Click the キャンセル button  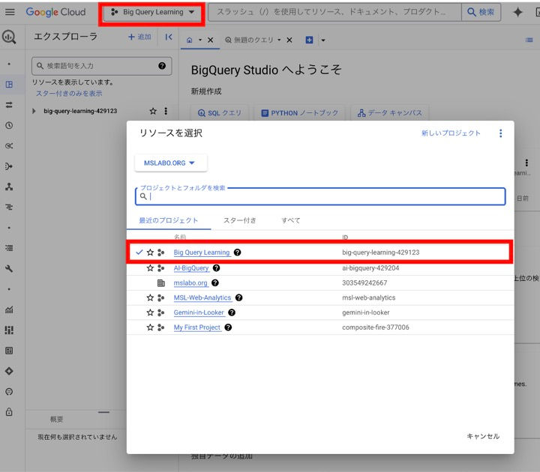click(483, 436)
